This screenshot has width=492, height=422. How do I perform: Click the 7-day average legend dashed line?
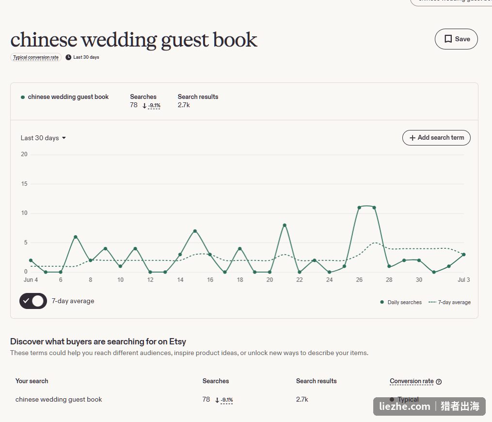coord(432,302)
